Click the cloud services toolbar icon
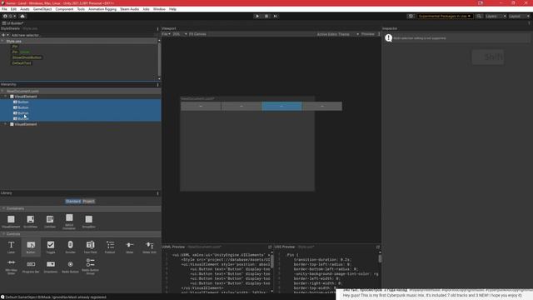The image size is (533, 300). (x=22, y=16)
